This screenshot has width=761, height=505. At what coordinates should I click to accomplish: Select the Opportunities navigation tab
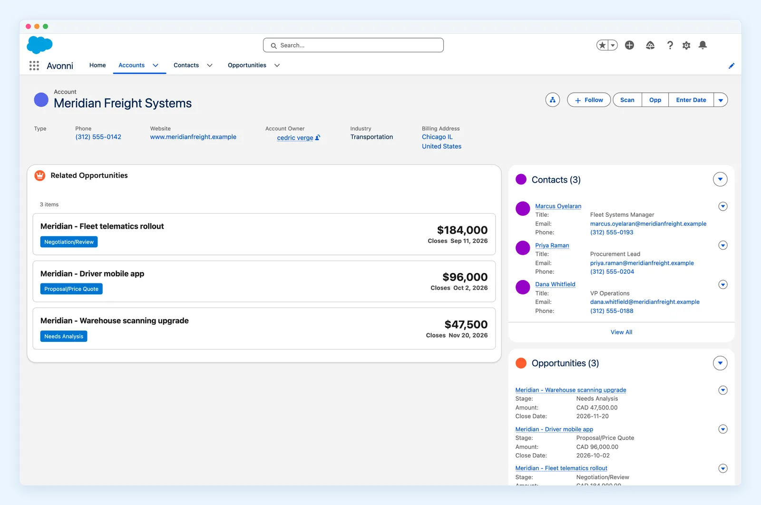(247, 65)
